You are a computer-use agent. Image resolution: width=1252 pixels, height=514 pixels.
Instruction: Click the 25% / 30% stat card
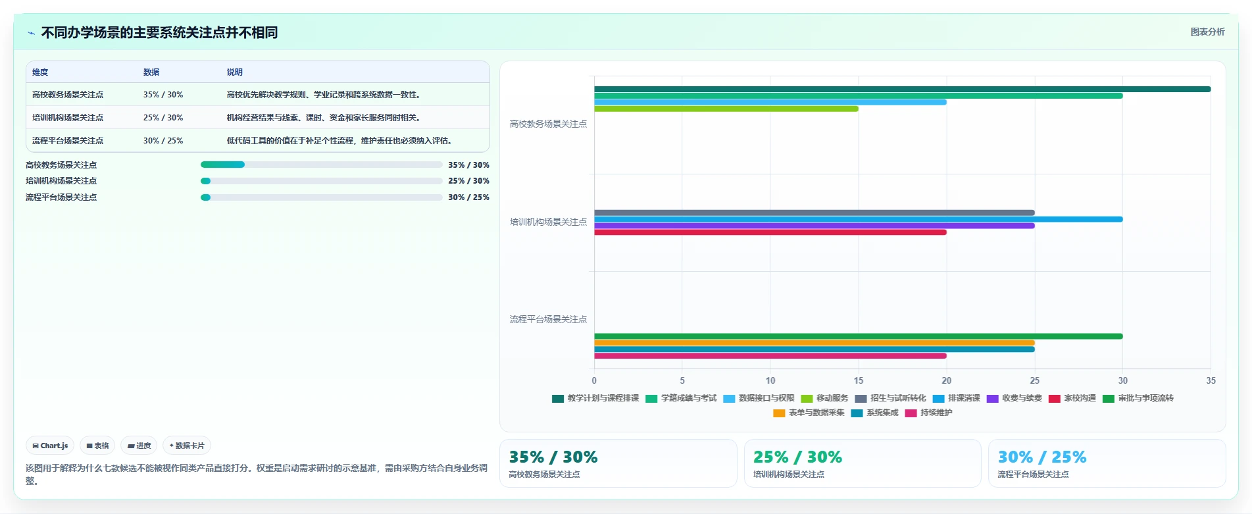pyautogui.click(x=863, y=463)
